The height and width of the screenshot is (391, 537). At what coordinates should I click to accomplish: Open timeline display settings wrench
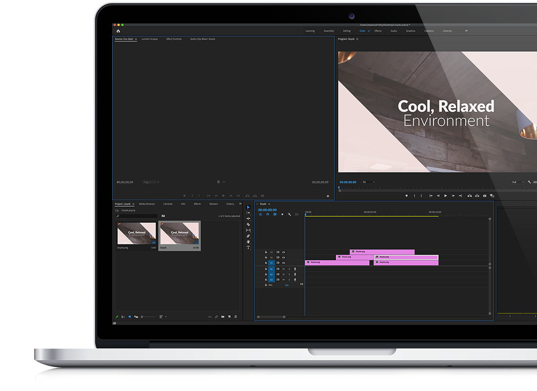tap(289, 214)
